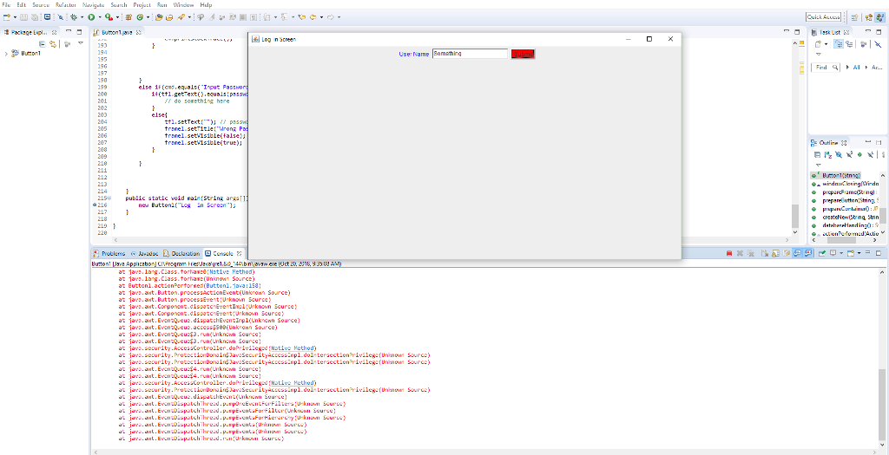The image size is (889, 455).
Task: Toggle Show Console on Standard Out change
Action: (x=797, y=254)
